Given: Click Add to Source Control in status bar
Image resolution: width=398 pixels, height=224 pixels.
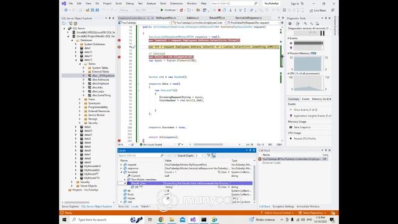Looking at the screenshot, I should [x=277, y=213].
